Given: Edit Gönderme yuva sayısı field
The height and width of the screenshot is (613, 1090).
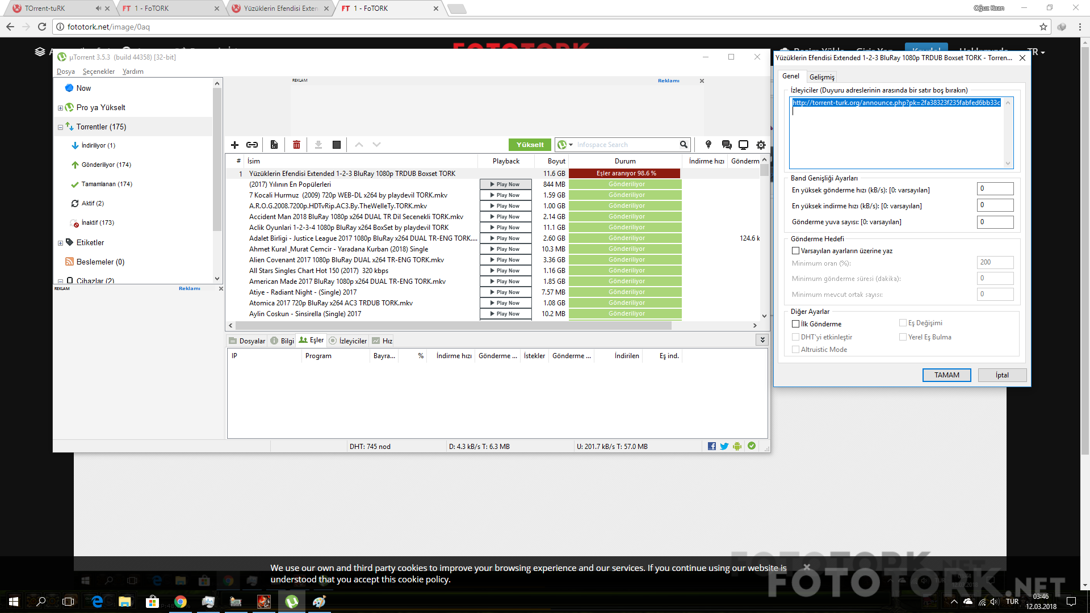Looking at the screenshot, I should click(995, 222).
